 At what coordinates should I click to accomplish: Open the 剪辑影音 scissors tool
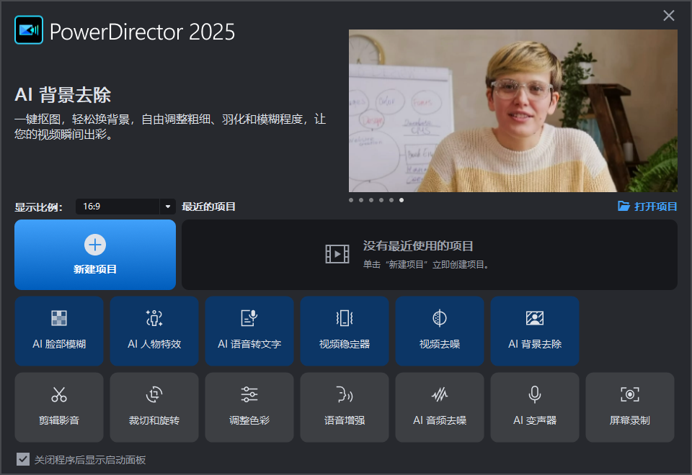[x=59, y=407]
